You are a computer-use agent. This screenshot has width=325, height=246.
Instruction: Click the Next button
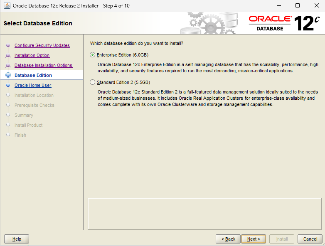[254, 239]
